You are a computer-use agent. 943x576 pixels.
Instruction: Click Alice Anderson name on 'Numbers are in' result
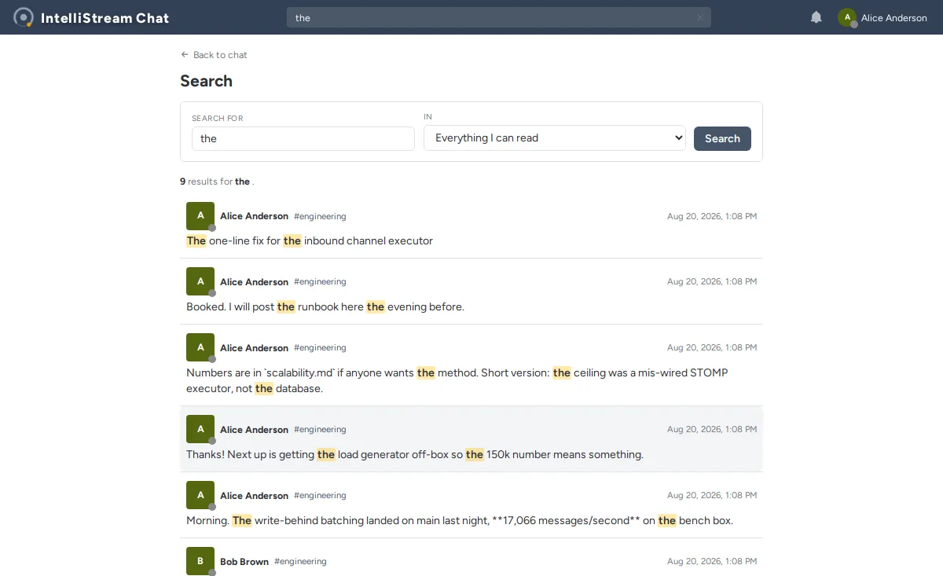click(x=254, y=348)
